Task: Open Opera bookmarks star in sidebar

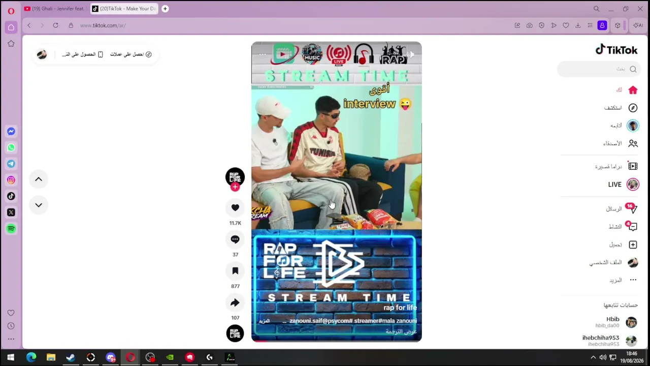Action: pyautogui.click(x=11, y=44)
